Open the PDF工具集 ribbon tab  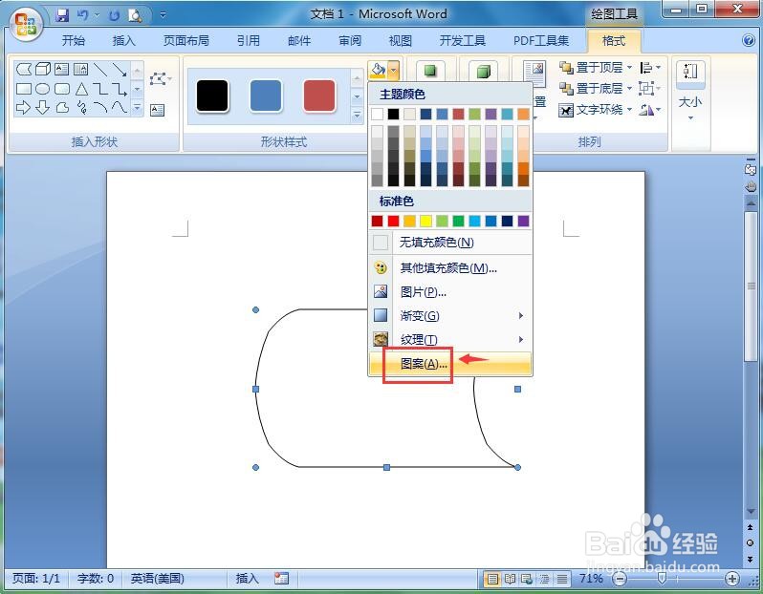[x=541, y=41]
